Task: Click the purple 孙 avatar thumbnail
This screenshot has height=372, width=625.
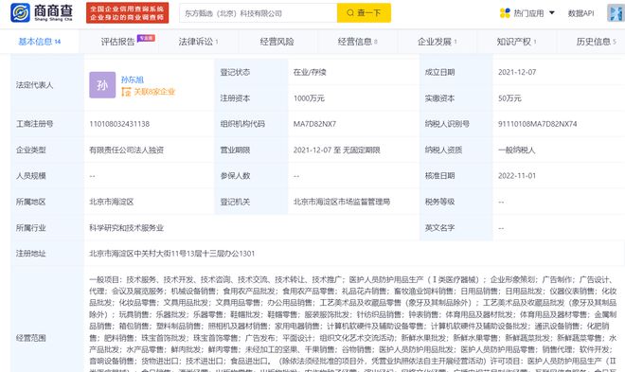Action: coord(102,85)
